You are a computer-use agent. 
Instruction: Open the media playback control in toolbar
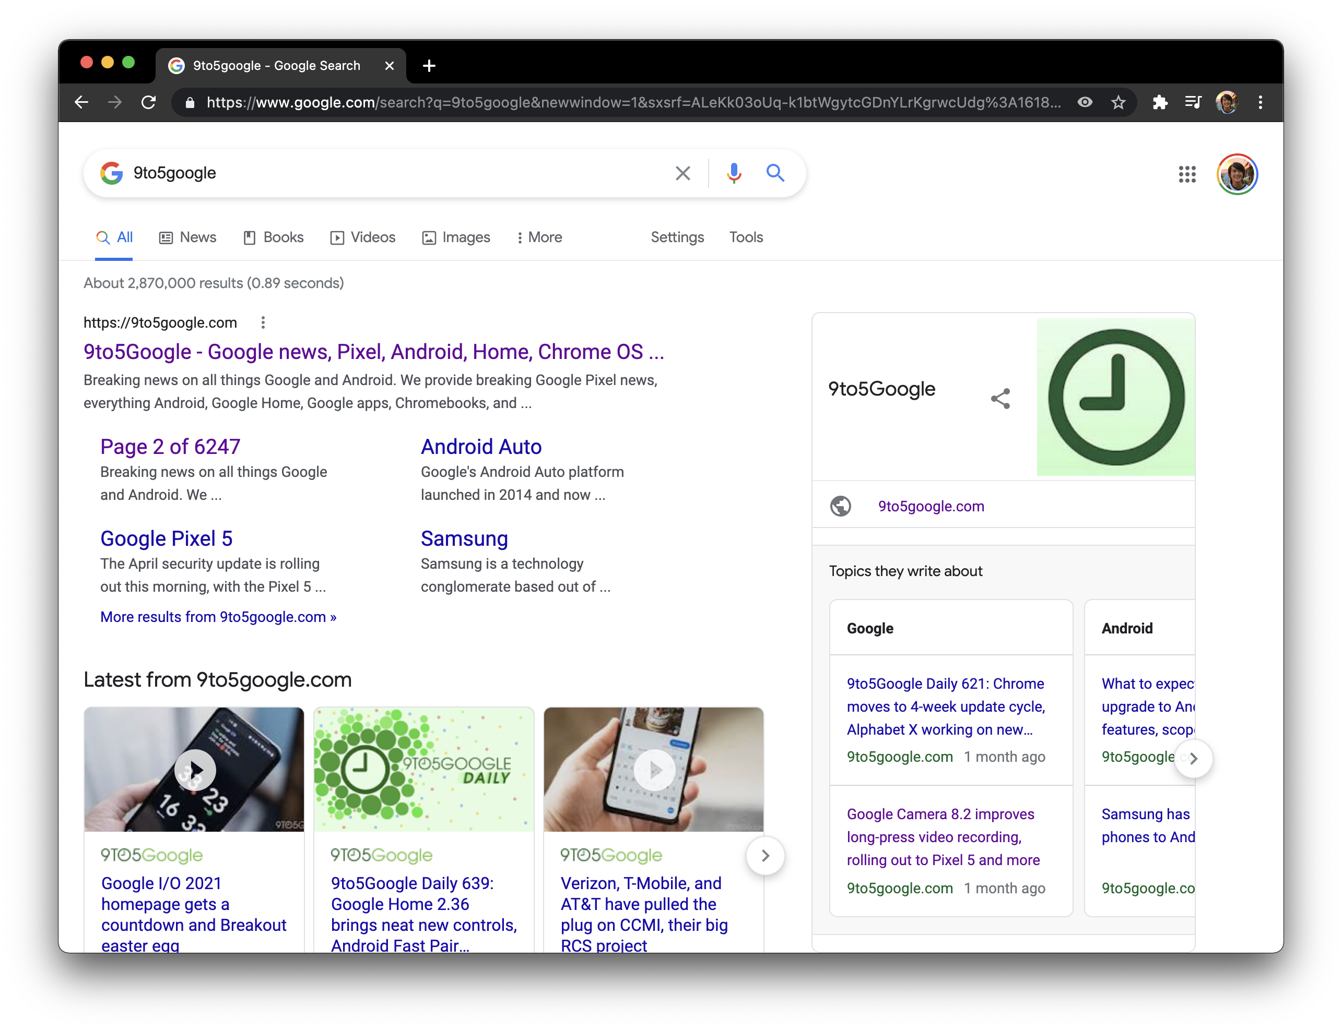(x=1193, y=102)
